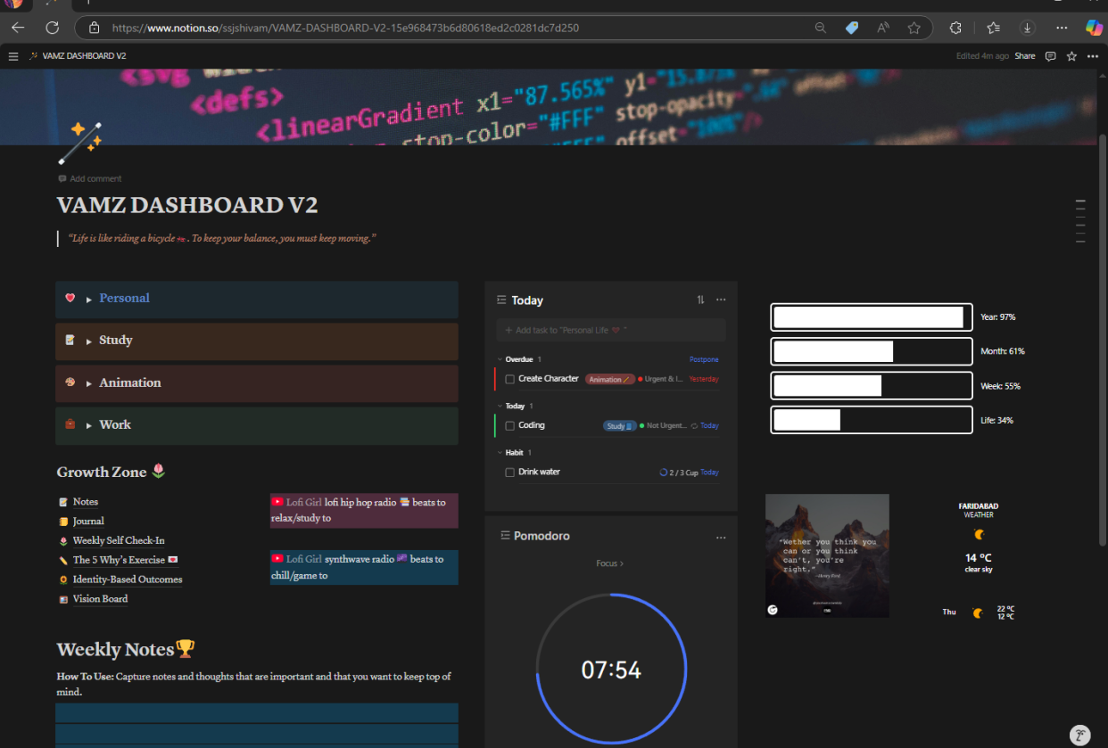Viewport: 1108px width, 748px height.
Task: Open the Notes page link
Action: (x=86, y=502)
